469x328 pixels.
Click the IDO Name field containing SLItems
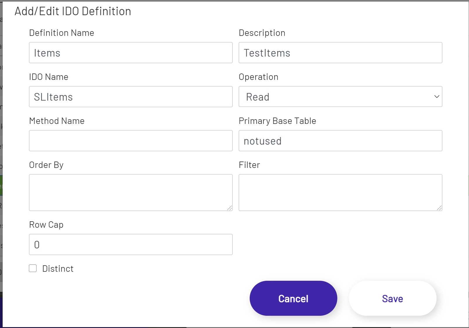click(131, 97)
